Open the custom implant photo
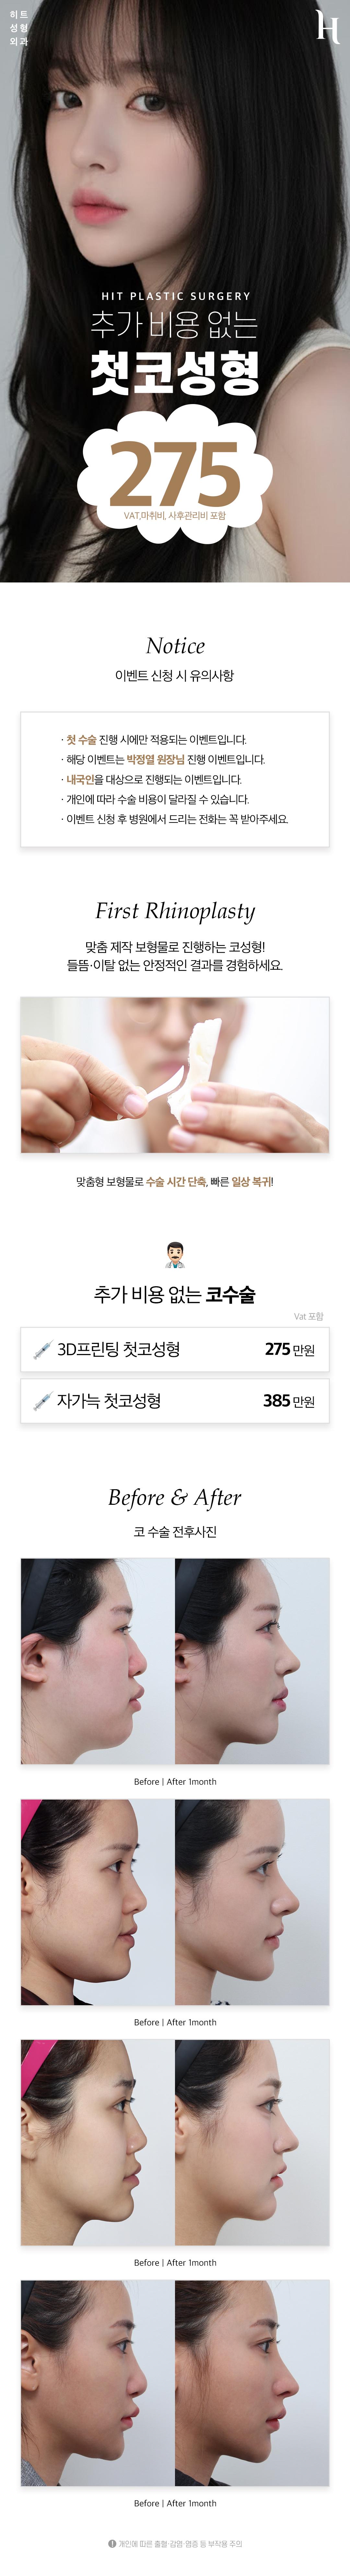Image resolution: width=350 pixels, height=2576 pixels. tap(175, 1075)
